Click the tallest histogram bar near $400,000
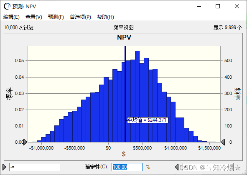247x175 pixels. point(137,96)
